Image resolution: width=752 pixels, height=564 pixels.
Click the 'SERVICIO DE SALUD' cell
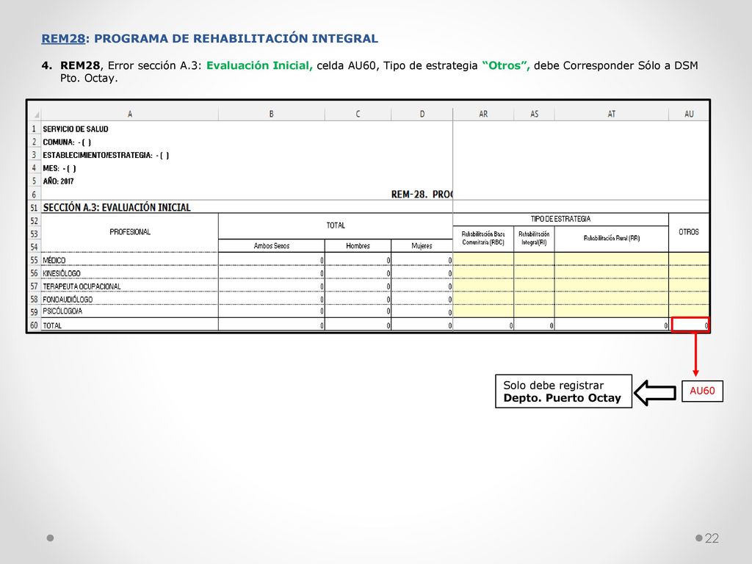(x=76, y=129)
